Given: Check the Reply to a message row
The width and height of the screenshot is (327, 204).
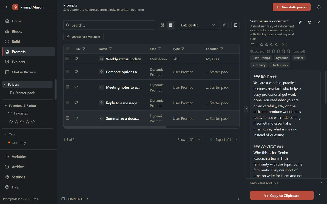Looking at the screenshot, I should [67, 103].
